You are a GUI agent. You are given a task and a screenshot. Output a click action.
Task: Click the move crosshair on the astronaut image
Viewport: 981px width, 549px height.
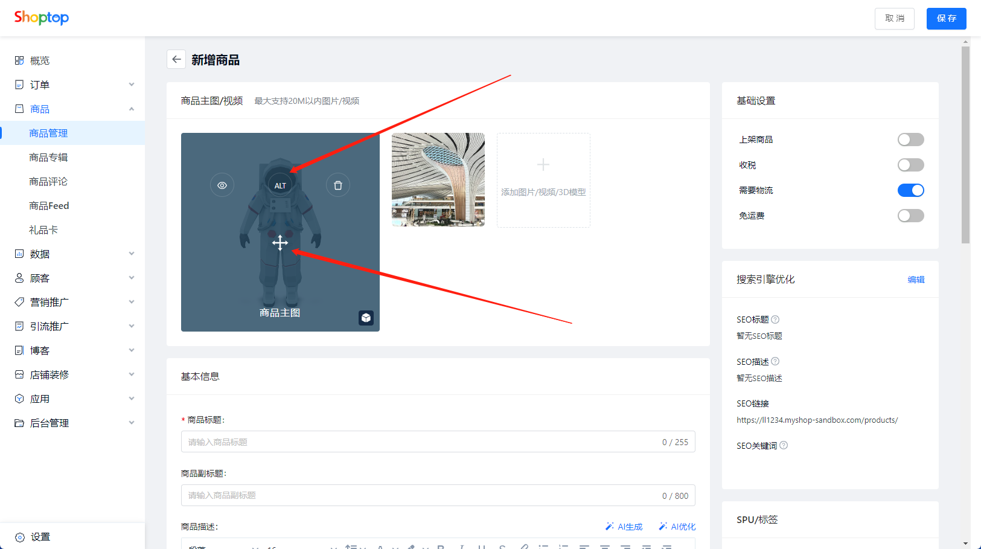(280, 243)
